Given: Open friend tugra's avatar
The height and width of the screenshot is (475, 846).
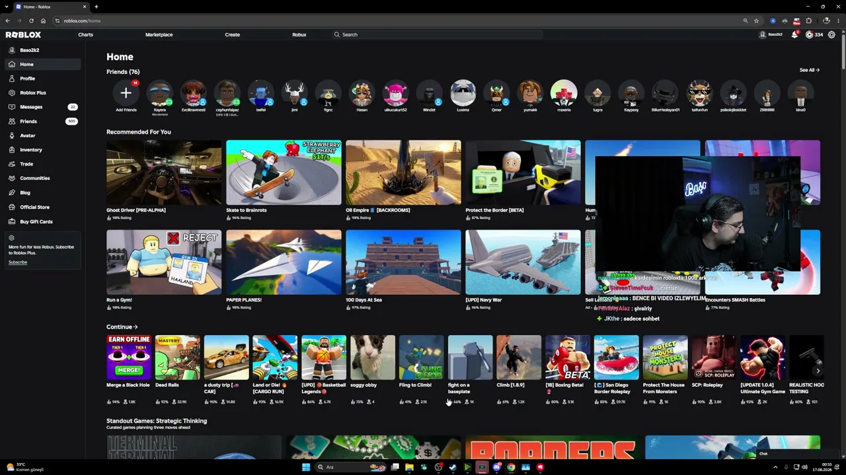Looking at the screenshot, I should point(597,93).
